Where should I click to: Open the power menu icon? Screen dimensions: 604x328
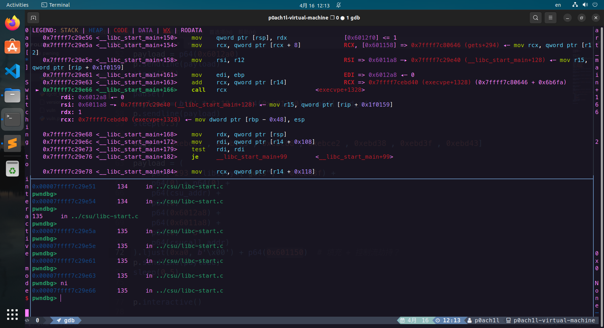[595, 5]
